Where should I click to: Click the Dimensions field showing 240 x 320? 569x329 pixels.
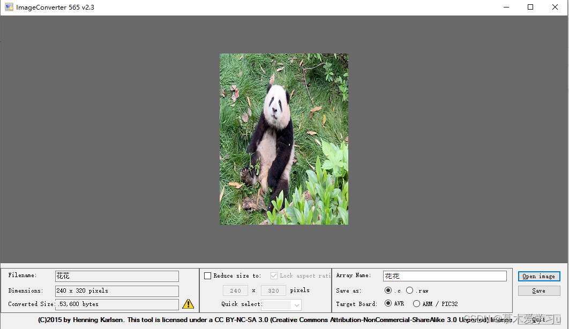[x=117, y=290]
